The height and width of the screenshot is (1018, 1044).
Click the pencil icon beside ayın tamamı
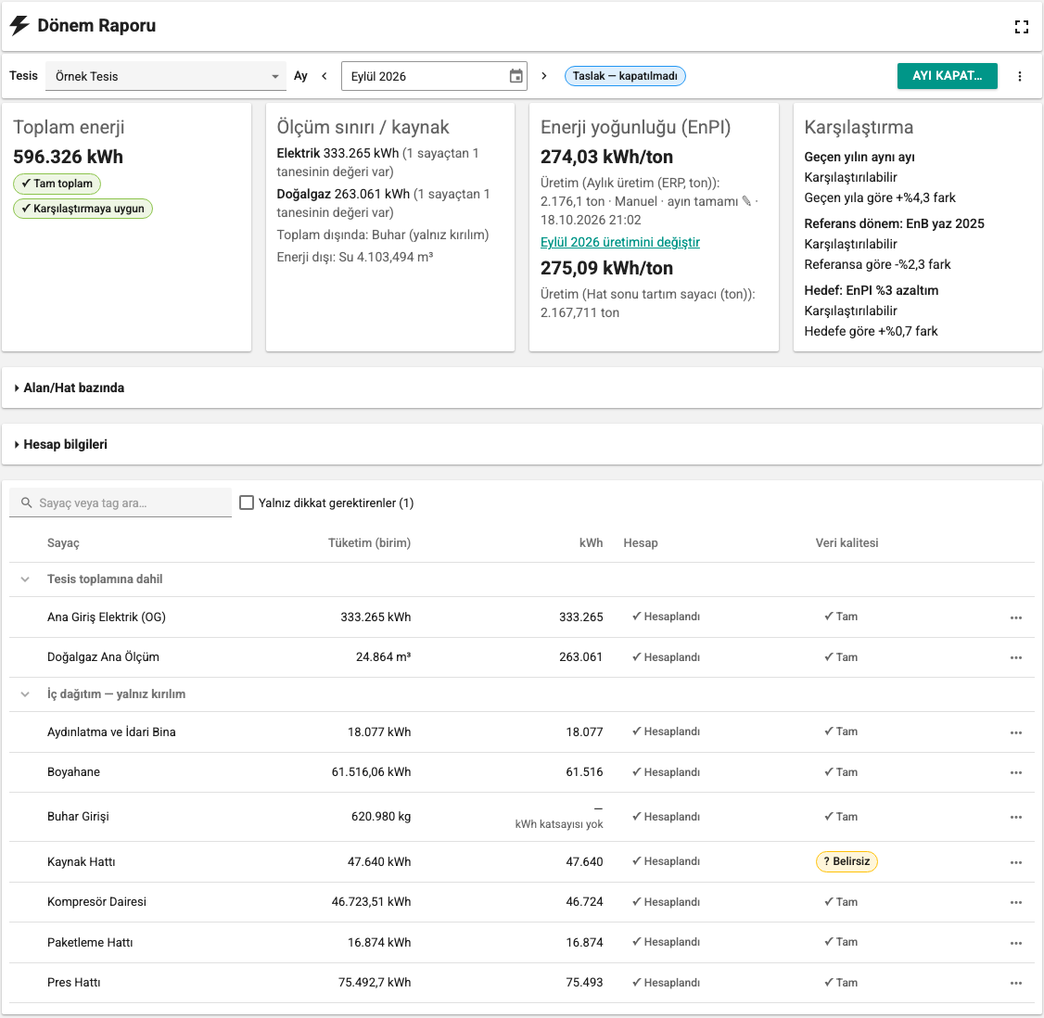pyautogui.click(x=746, y=201)
